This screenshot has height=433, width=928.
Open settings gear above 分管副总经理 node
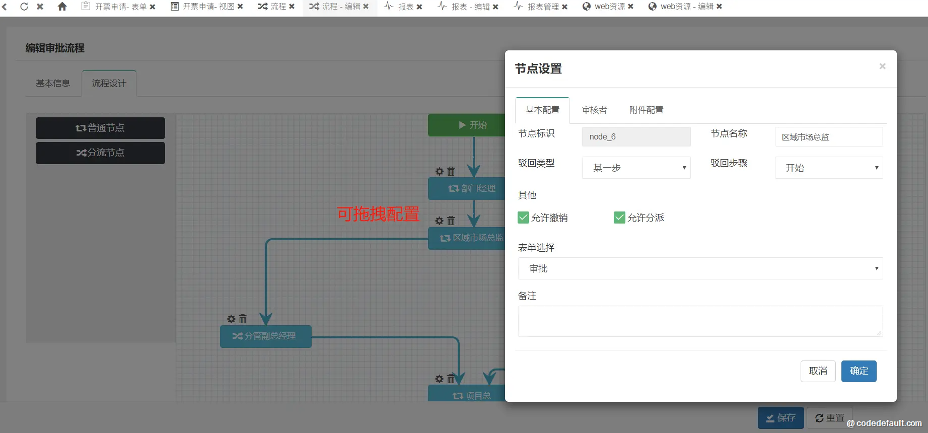pyautogui.click(x=231, y=319)
